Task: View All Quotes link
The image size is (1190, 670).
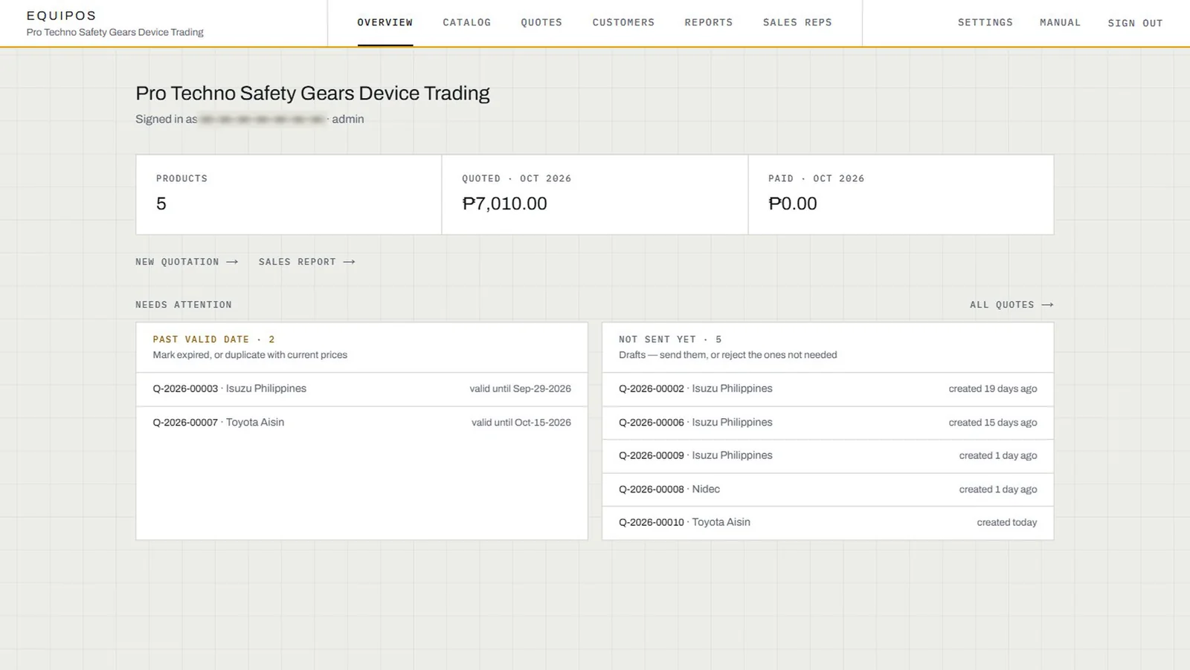Action: [x=1011, y=305]
